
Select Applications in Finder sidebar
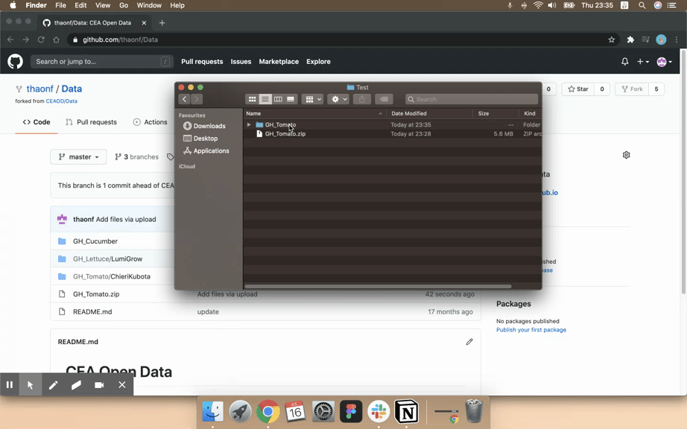click(x=206, y=150)
